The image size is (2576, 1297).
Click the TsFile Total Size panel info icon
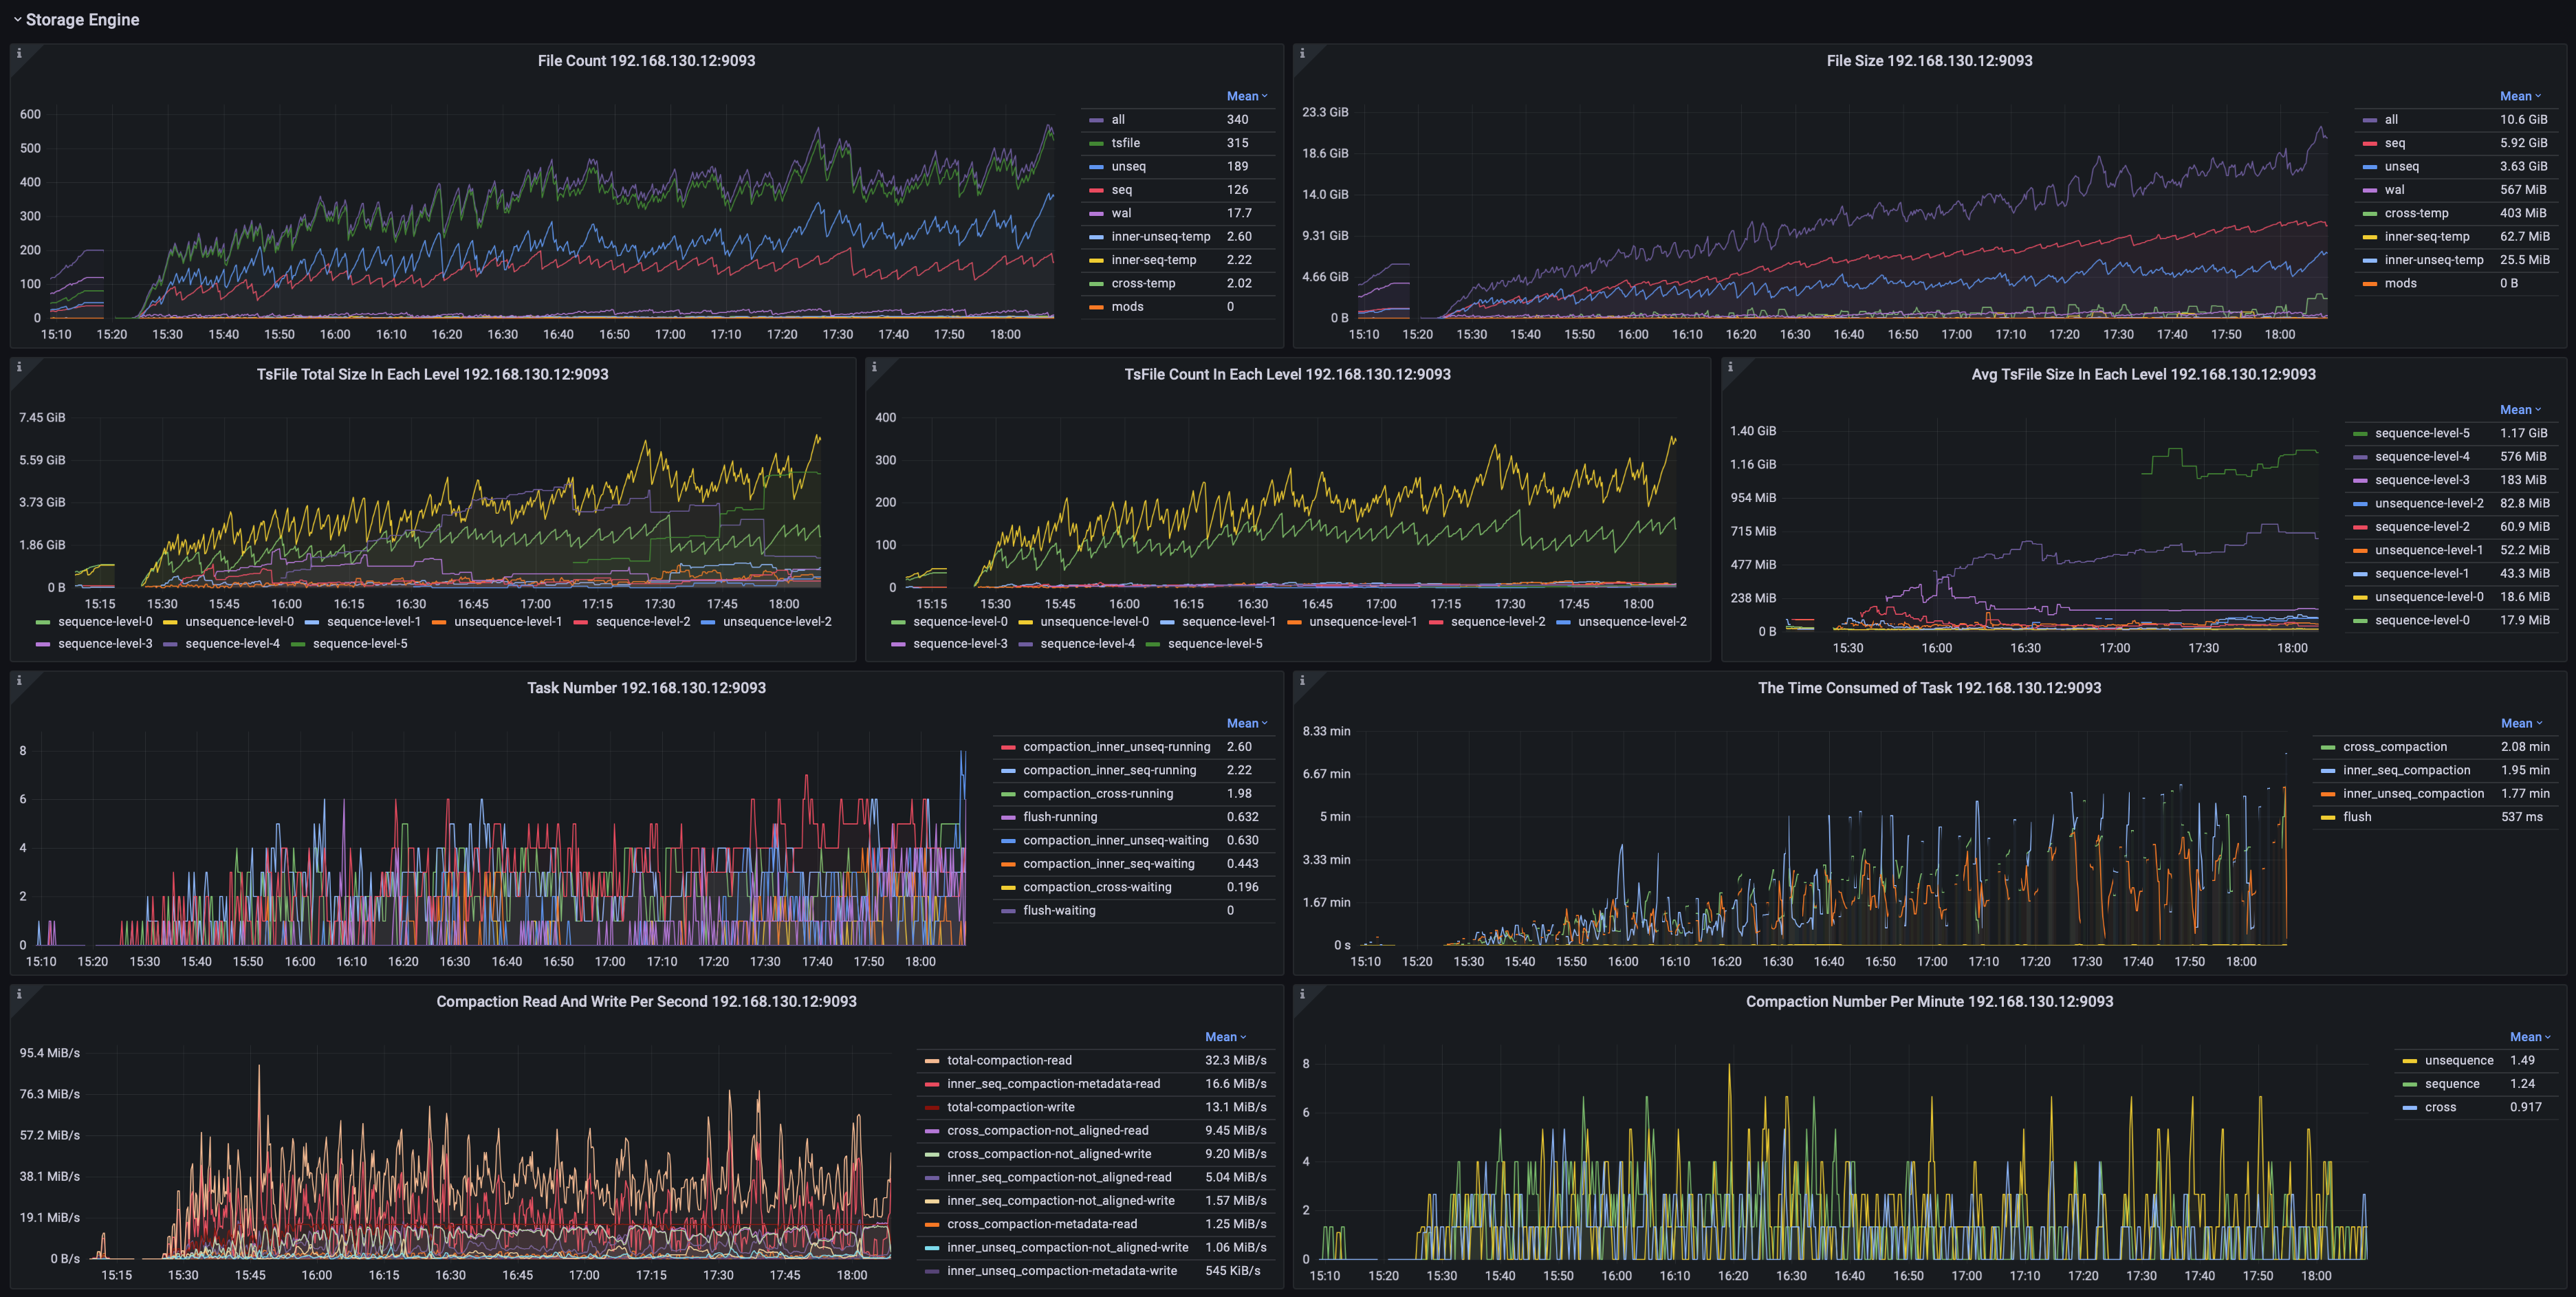click(x=19, y=367)
